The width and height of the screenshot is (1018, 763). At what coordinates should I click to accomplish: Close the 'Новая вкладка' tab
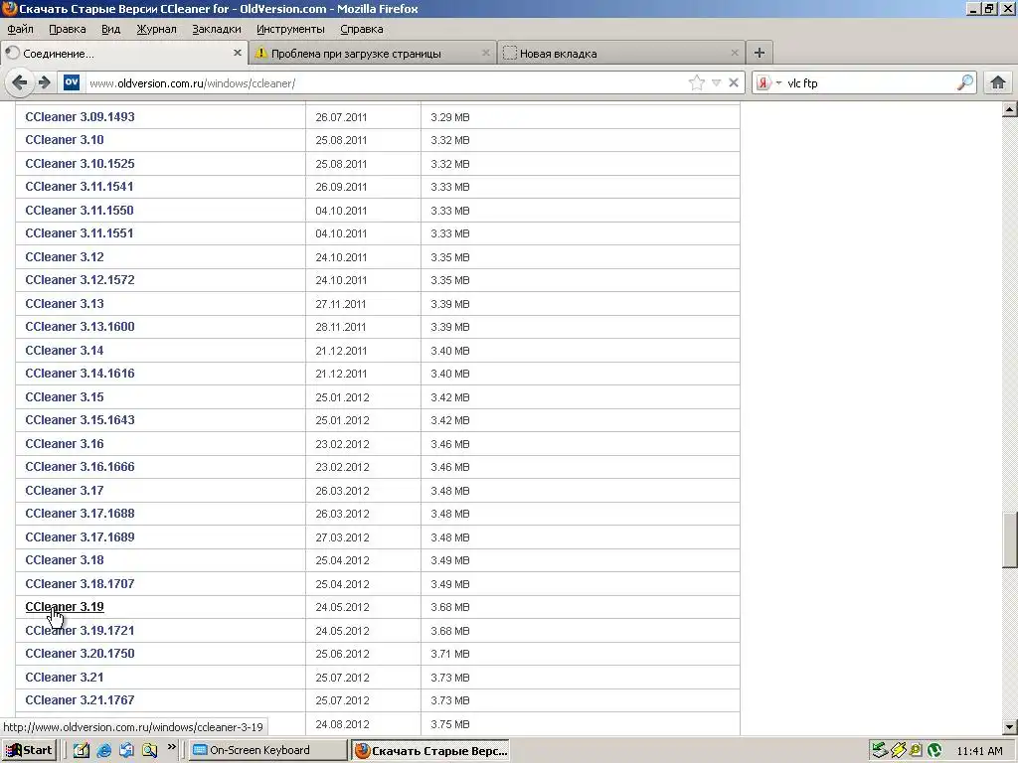[735, 53]
